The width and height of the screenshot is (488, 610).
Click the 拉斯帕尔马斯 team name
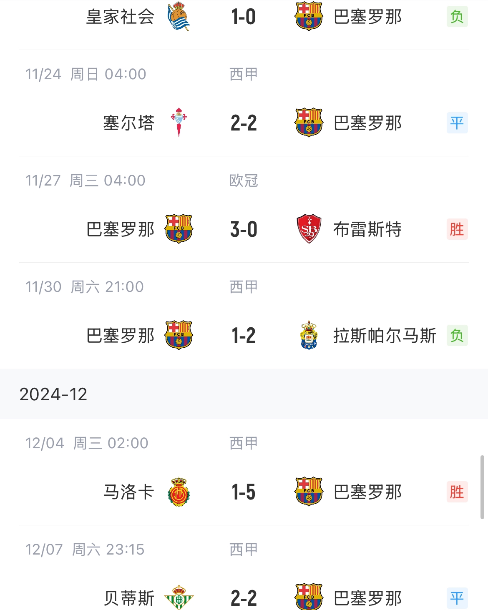tap(385, 336)
